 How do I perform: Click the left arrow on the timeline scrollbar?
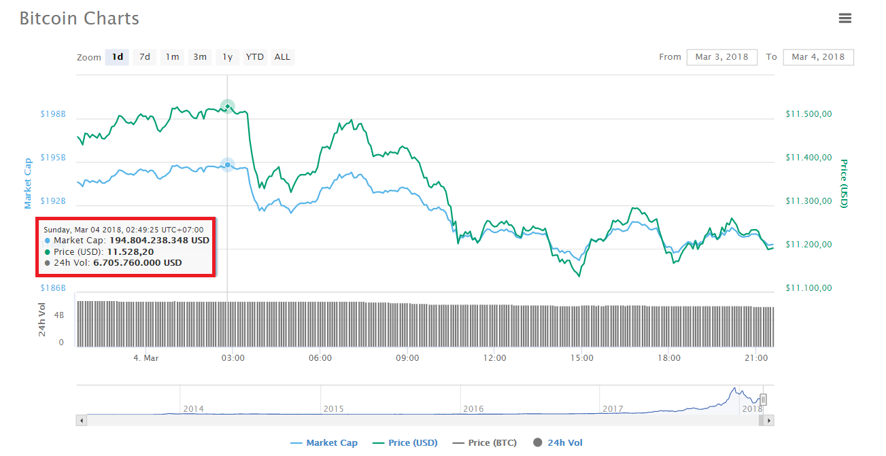pos(81,421)
